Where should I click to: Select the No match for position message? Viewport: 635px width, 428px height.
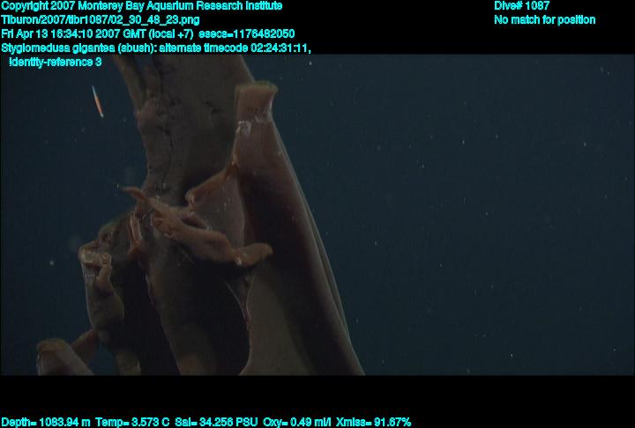544,19
